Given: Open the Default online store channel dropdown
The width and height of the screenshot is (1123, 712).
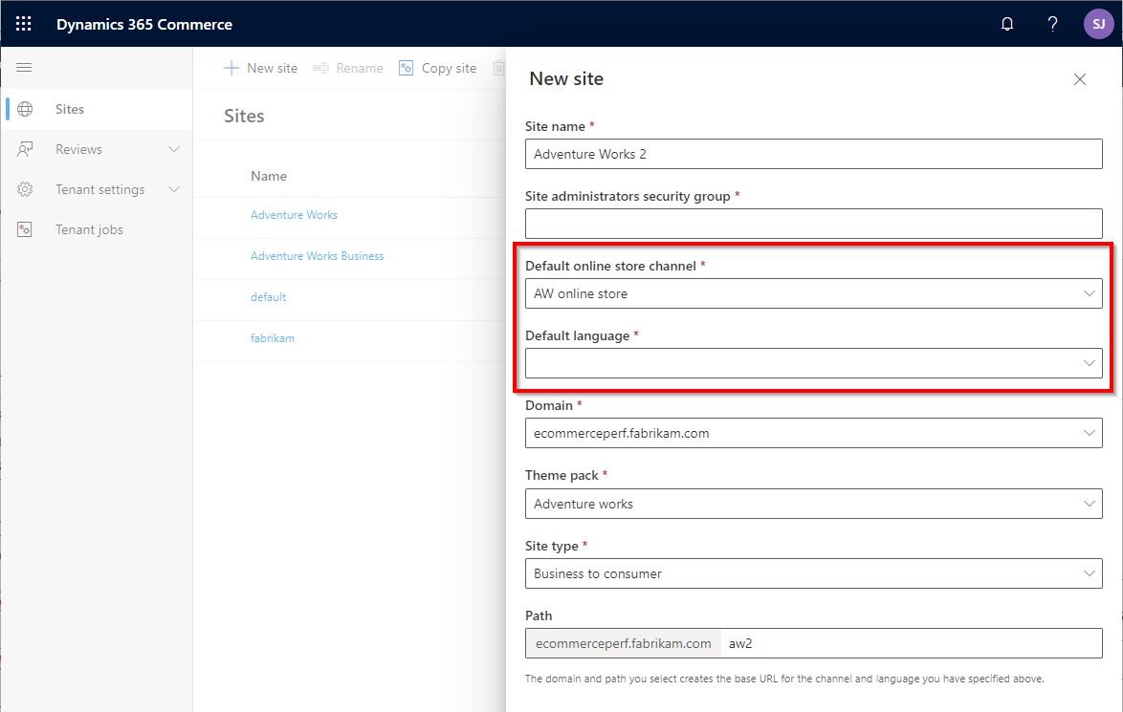Looking at the screenshot, I should pyautogui.click(x=814, y=293).
